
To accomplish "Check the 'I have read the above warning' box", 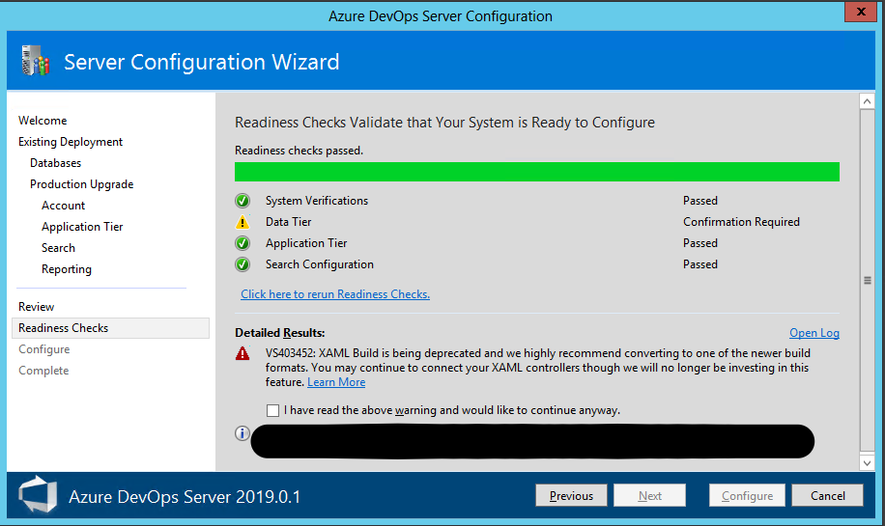I will (273, 410).
